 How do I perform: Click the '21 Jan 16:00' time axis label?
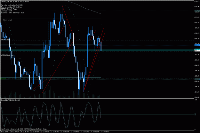pos(25,132)
